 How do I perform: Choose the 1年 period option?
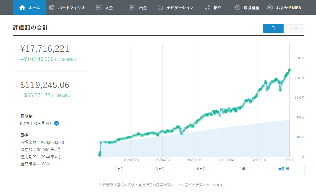(x=243, y=169)
